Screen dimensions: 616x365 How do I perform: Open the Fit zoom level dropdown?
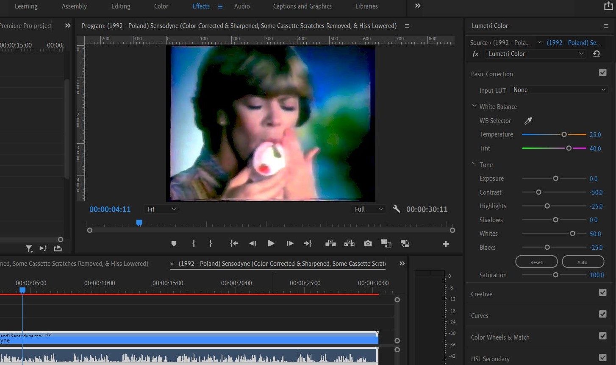pos(161,209)
